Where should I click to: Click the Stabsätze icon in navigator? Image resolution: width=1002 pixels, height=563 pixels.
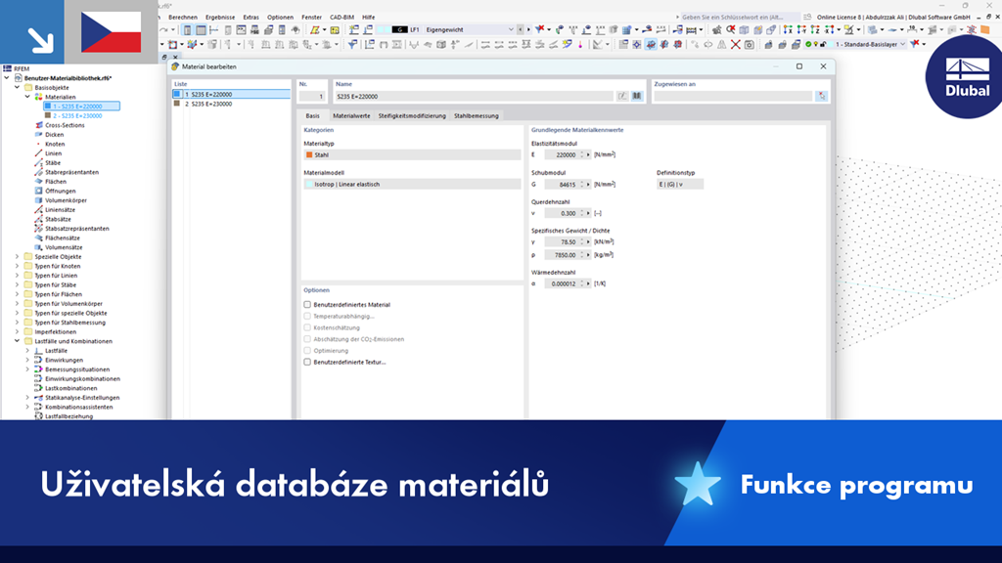coord(38,219)
